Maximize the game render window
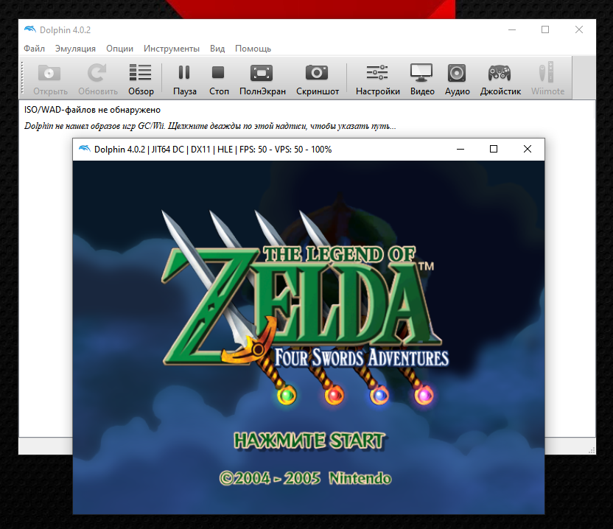This screenshot has height=529, width=613. click(x=494, y=149)
